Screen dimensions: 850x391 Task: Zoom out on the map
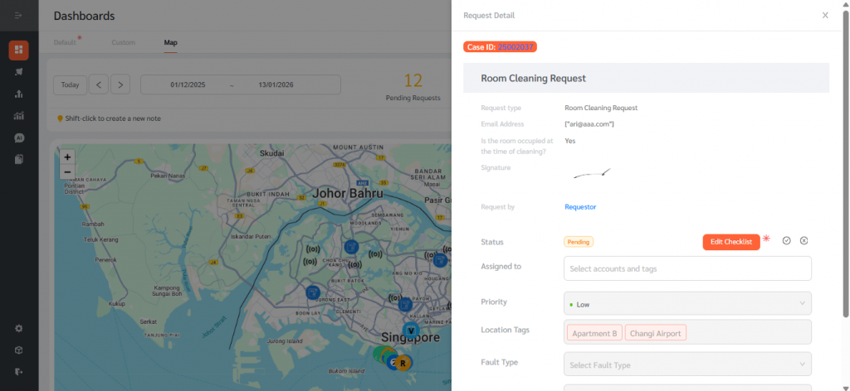[68, 171]
